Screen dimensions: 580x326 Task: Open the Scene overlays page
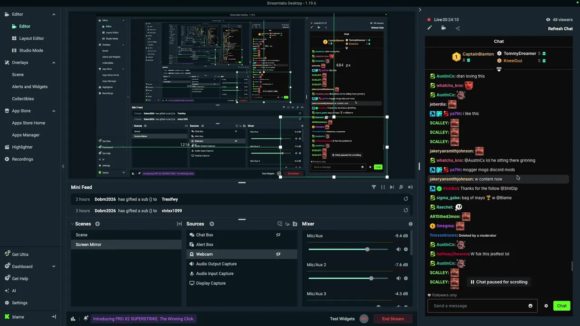(x=18, y=75)
